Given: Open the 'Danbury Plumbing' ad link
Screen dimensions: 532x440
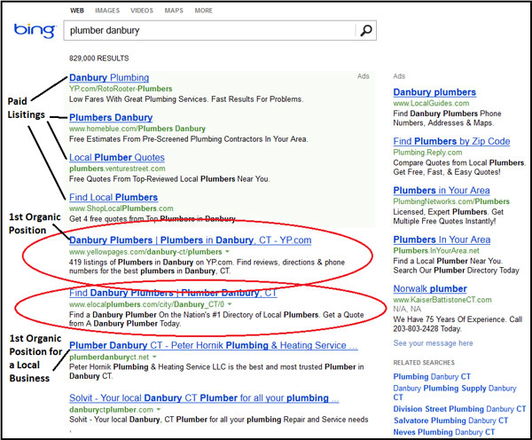Looking at the screenshot, I should [108, 78].
